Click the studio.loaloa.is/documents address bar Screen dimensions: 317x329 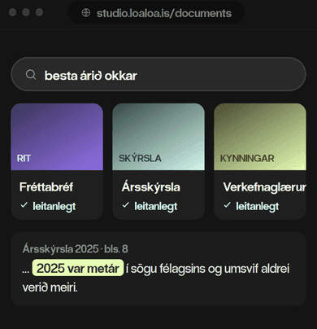[x=156, y=13]
